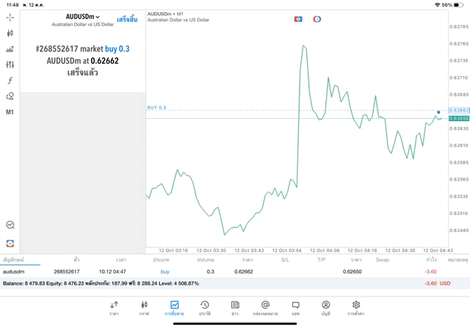Click the 0.62662 open price cell
470x328 pixels.
tap(244, 271)
